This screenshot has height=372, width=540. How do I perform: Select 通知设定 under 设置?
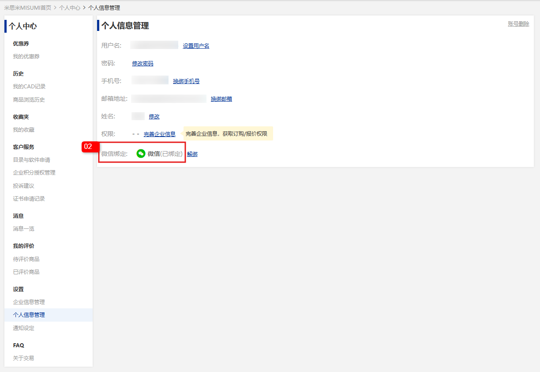(23, 328)
